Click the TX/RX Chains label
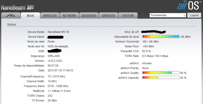 [x=36, y=96]
